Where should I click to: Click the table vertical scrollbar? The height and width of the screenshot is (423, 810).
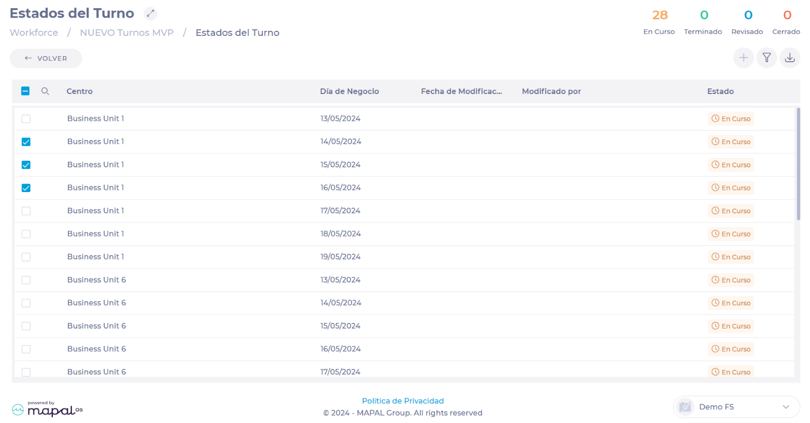(x=798, y=164)
